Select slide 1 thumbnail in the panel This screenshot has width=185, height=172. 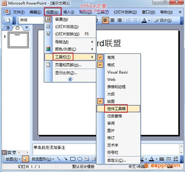pyautogui.click(x=18, y=40)
